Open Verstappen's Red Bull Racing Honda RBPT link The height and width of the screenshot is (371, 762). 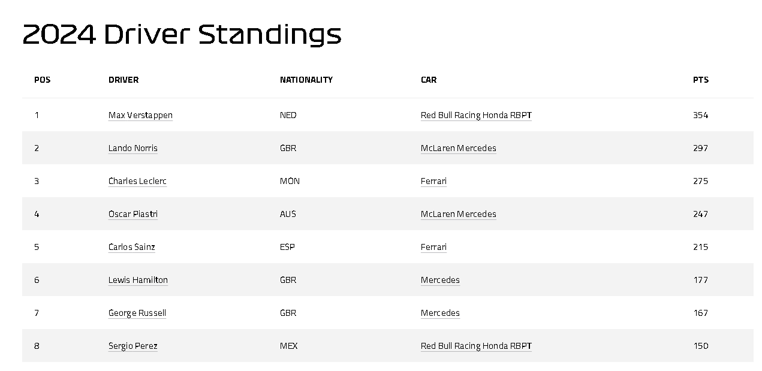pos(476,115)
